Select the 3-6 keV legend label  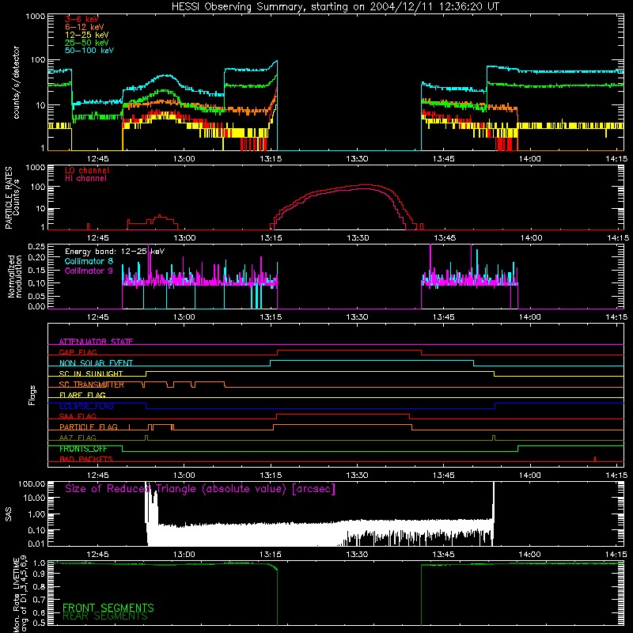click(x=81, y=19)
